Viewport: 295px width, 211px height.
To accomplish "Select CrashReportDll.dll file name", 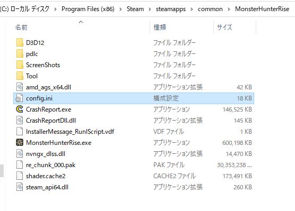I will point(51,121).
